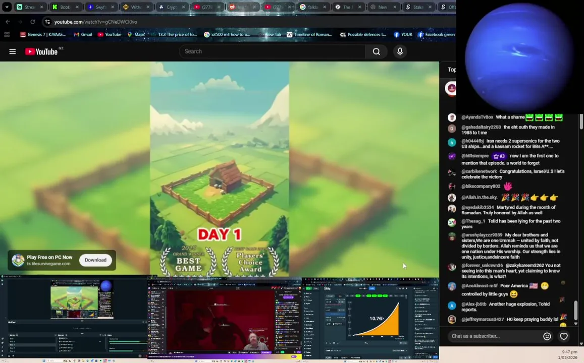
Task: Open the YouTube bookmark
Action: pos(110,35)
